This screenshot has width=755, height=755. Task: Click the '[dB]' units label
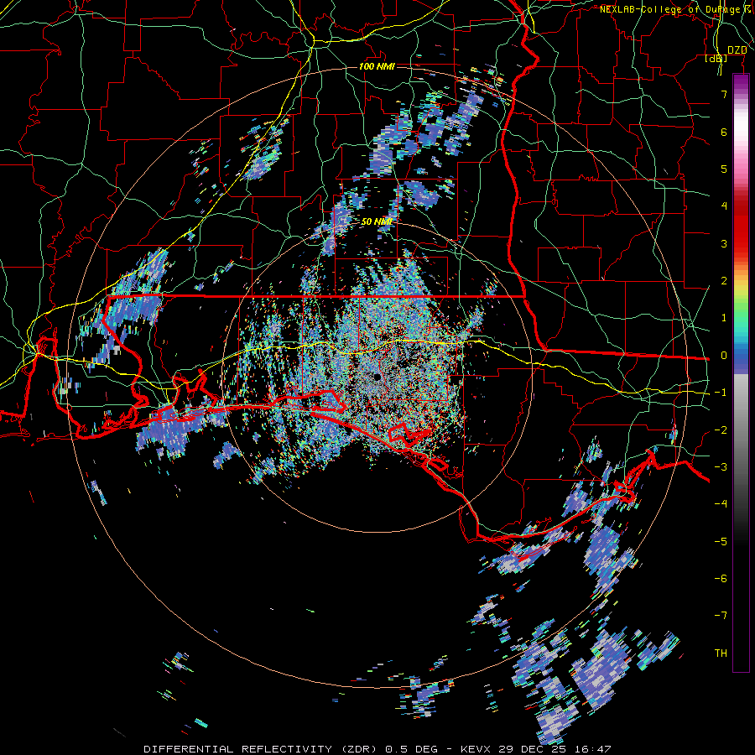pyautogui.click(x=716, y=59)
